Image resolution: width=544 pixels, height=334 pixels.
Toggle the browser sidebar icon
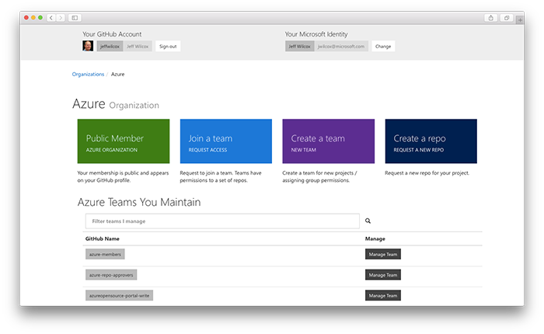tap(75, 18)
